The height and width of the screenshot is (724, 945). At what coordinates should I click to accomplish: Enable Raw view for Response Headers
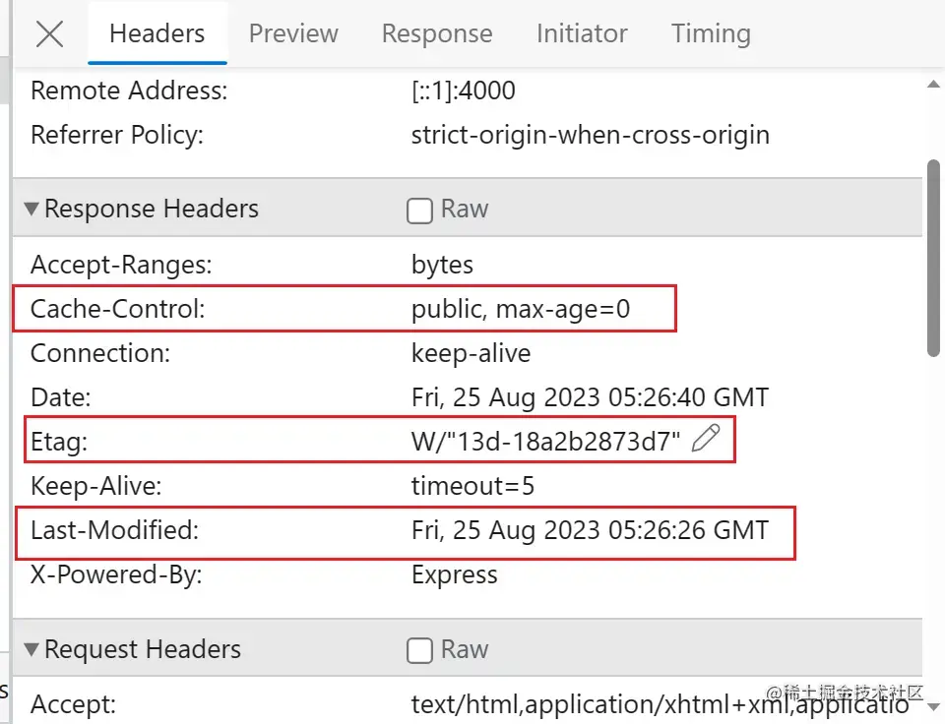[419, 211]
